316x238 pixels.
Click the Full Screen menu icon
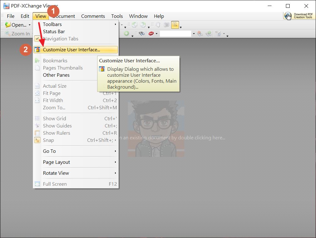(x=37, y=184)
